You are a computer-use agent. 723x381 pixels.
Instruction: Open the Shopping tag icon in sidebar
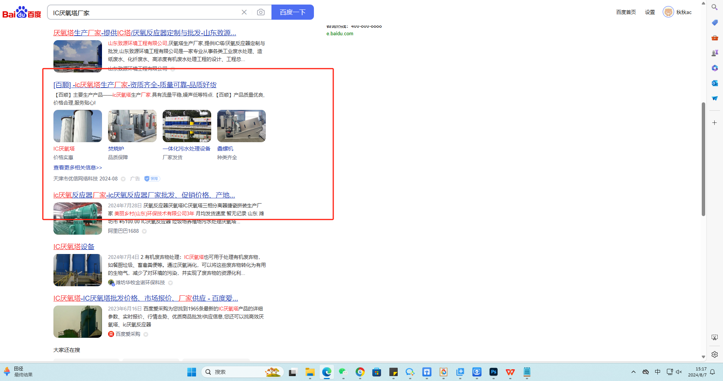(715, 23)
